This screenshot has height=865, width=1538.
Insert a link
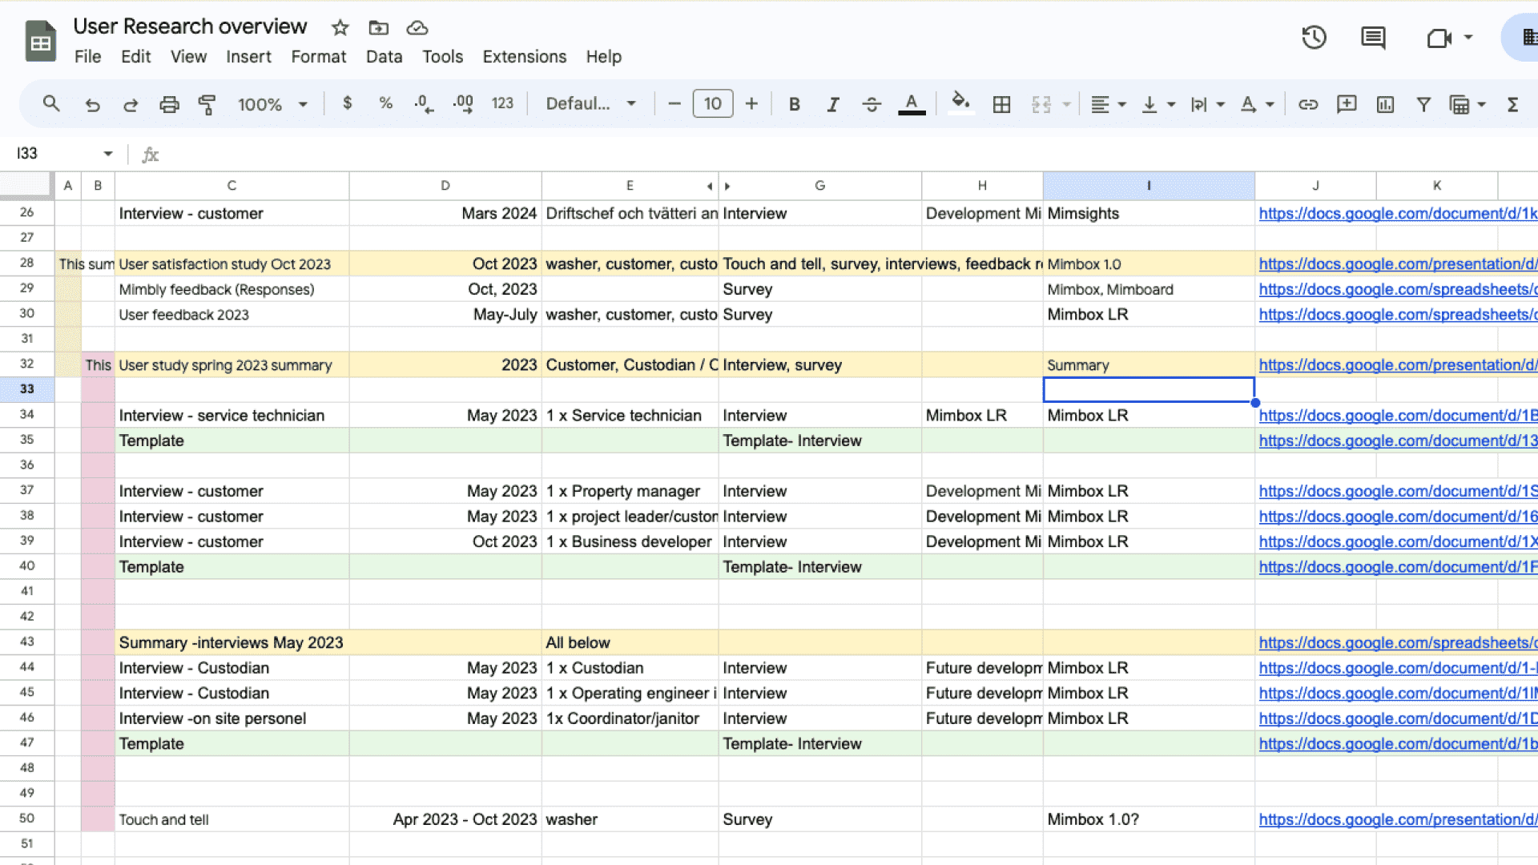[1308, 104]
